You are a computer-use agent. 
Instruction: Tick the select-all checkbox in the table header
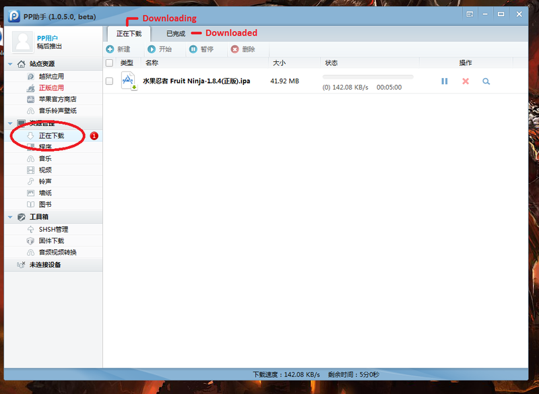109,63
